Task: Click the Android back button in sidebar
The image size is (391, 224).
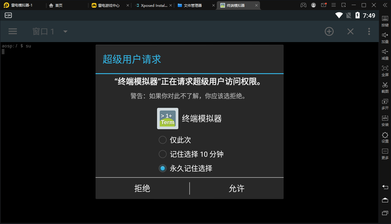Action: [x=385, y=187]
